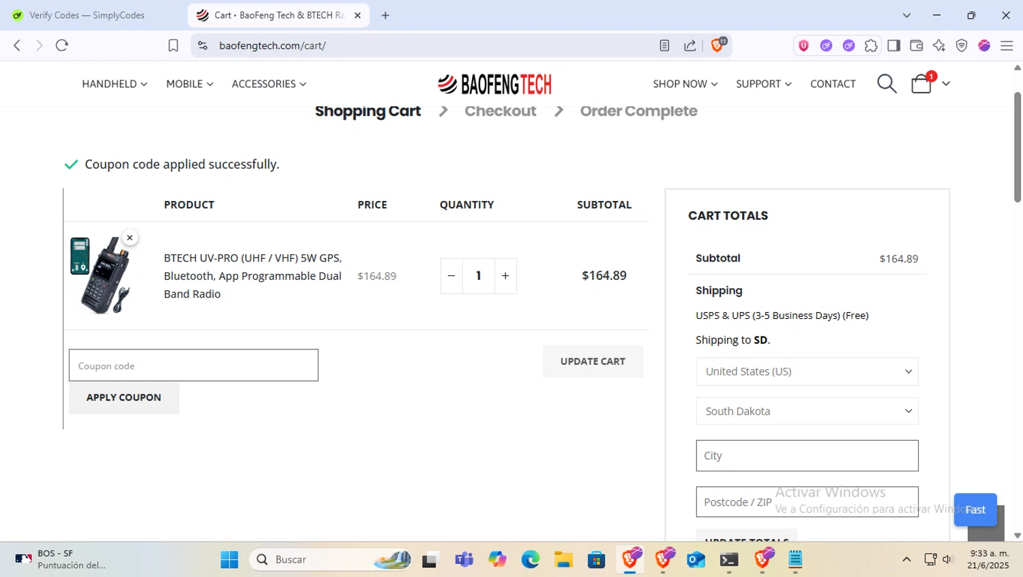Open Leo AI sparkle icon
This screenshot has height=577, width=1023.
(939, 46)
